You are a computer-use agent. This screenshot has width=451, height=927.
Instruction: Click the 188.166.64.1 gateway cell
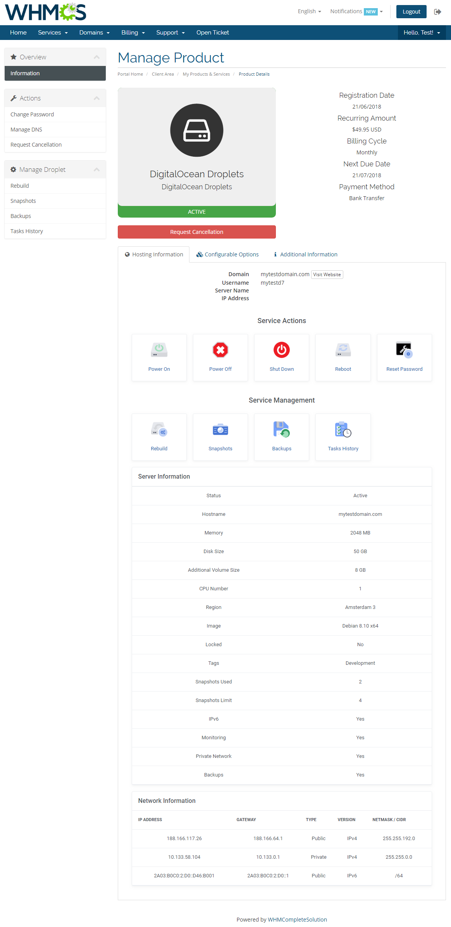pyautogui.click(x=268, y=839)
